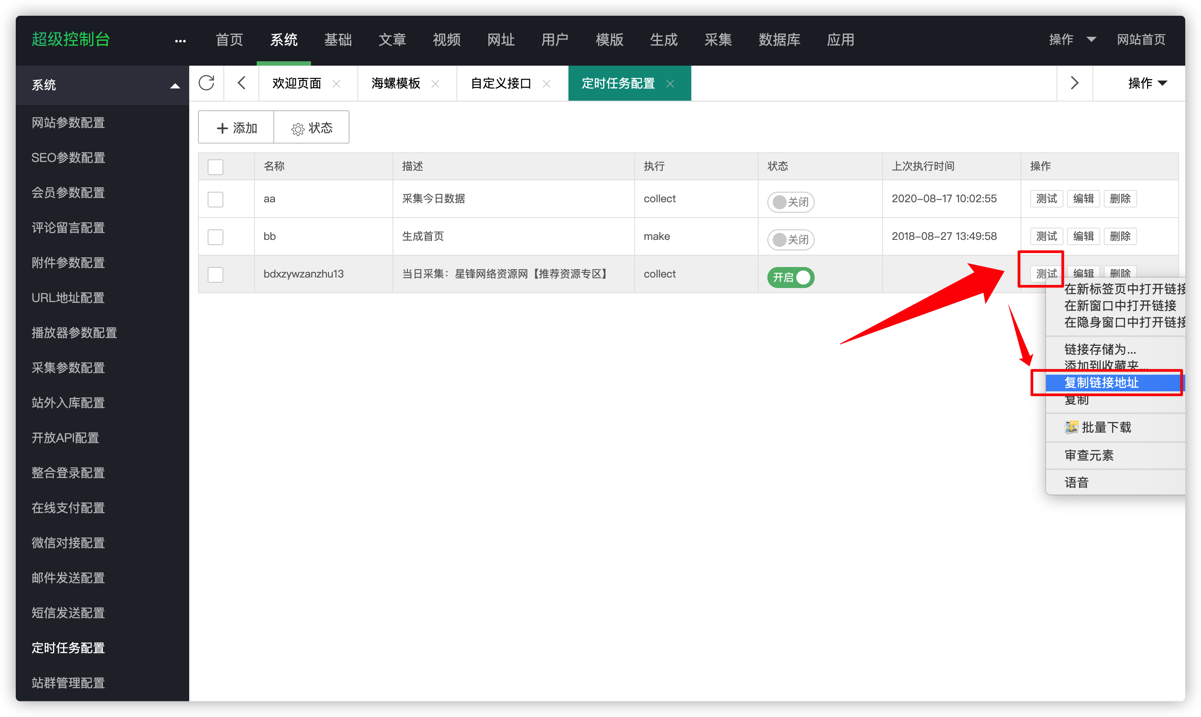This screenshot has height=717, width=1201.
Task: Choose 链接存储为... in the context menu
Action: click(x=1116, y=349)
